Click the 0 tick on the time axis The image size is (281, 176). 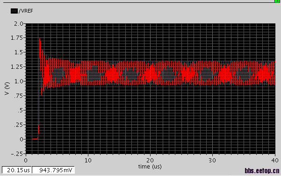pos(26,160)
